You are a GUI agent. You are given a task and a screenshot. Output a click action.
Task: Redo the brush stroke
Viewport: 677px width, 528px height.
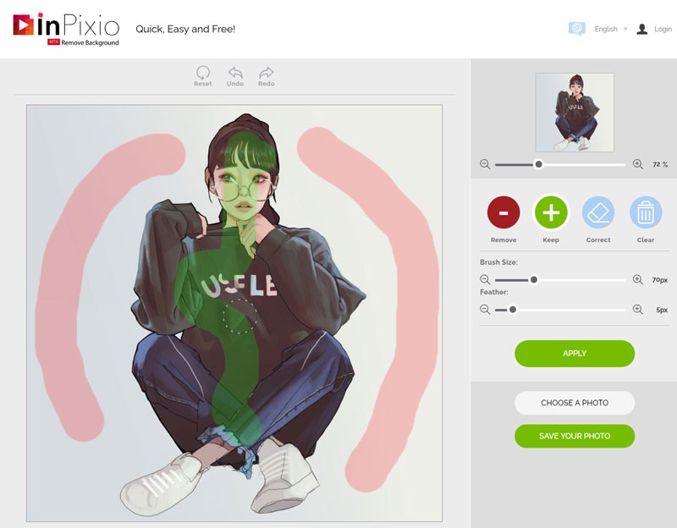(267, 73)
